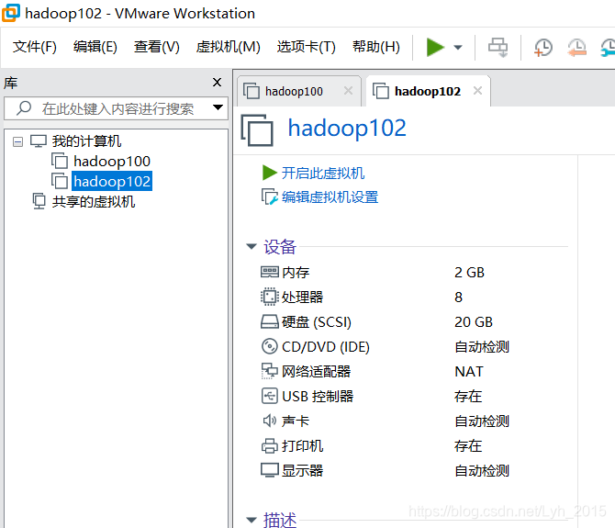Open the 帮助(H) menu
The height and width of the screenshot is (528, 615).
[376, 47]
